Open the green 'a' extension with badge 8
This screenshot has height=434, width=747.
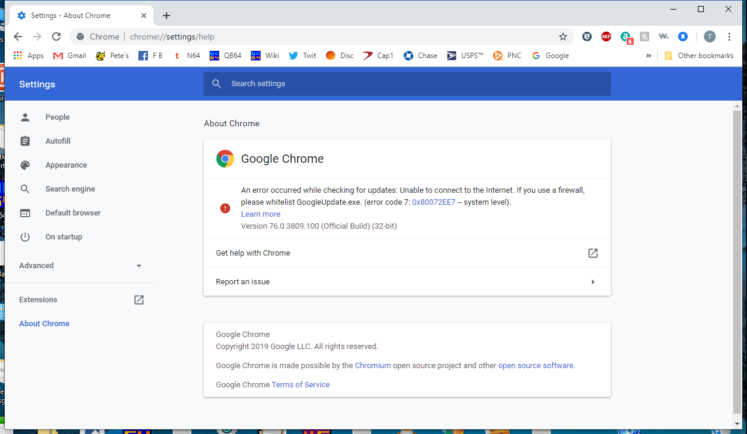click(626, 38)
